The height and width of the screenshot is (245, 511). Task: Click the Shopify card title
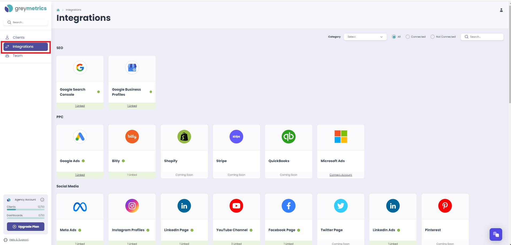point(171,161)
